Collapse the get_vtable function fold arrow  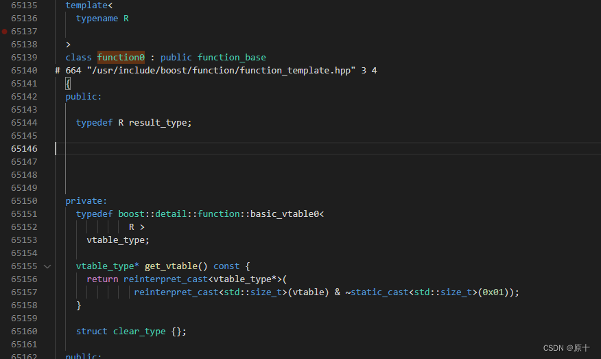pyautogui.click(x=47, y=266)
